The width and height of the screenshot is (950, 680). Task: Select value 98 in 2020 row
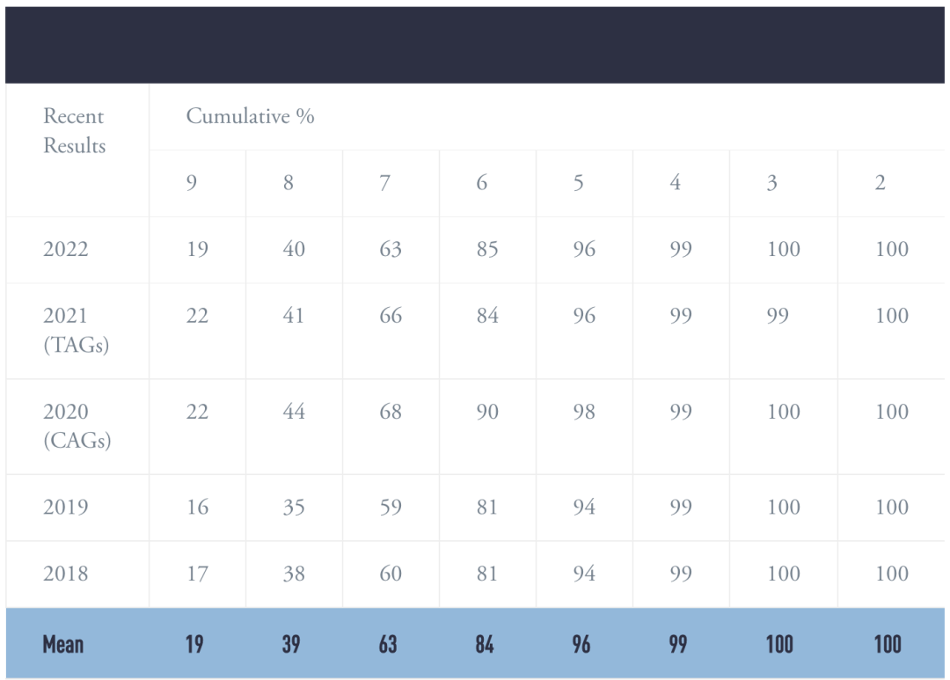point(584,412)
